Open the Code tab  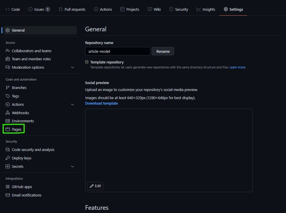point(12,9)
